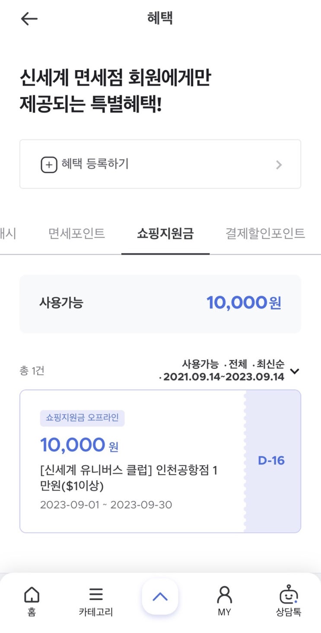The width and height of the screenshot is (321, 633).
Task: Tap chevron arrow beside 혜택 등록하기
Action: point(279,165)
